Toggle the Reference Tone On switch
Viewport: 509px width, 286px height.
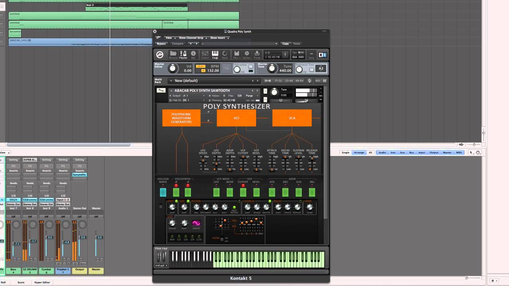coord(312,70)
